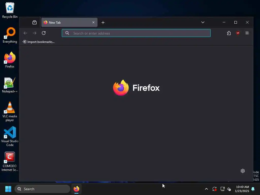
Task: Open the network tray icon
Action: click(x=222, y=189)
